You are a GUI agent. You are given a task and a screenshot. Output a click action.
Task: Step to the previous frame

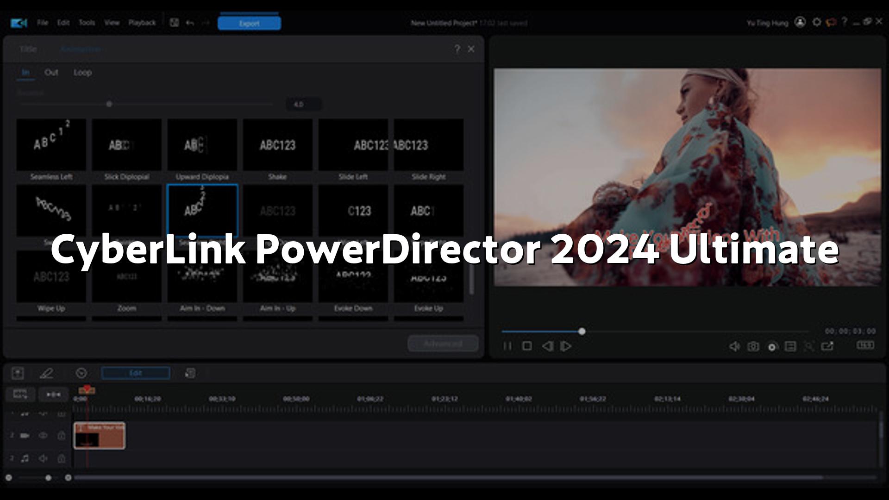(x=547, y=346)
